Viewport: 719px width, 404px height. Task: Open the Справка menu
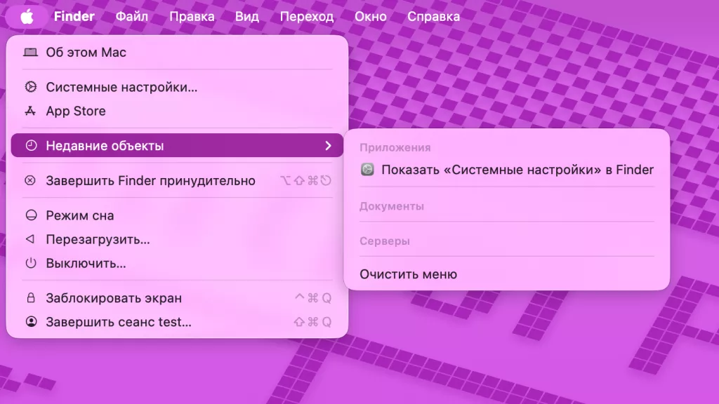pyautogui.click(x=433, y=16)
